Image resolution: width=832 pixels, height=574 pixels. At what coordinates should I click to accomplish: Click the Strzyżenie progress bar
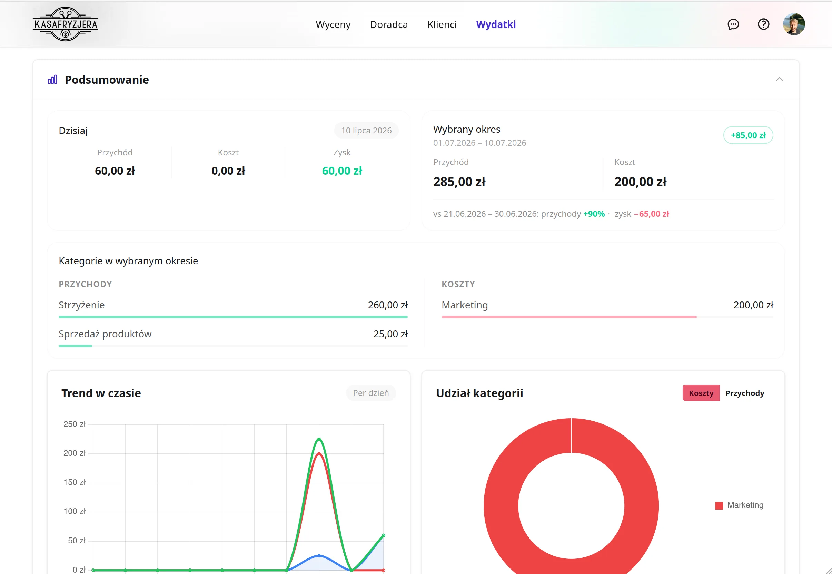coord(233,317)
